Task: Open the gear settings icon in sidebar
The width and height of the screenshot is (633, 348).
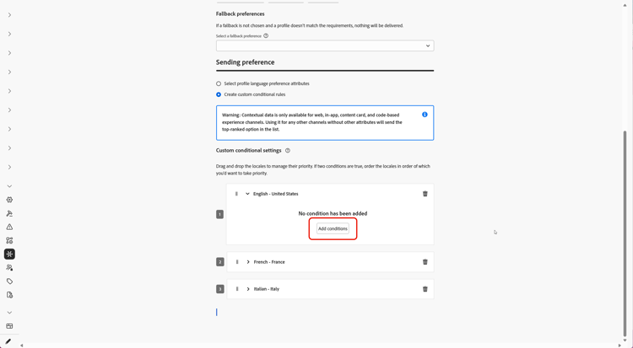Action: tap(9, 200)
